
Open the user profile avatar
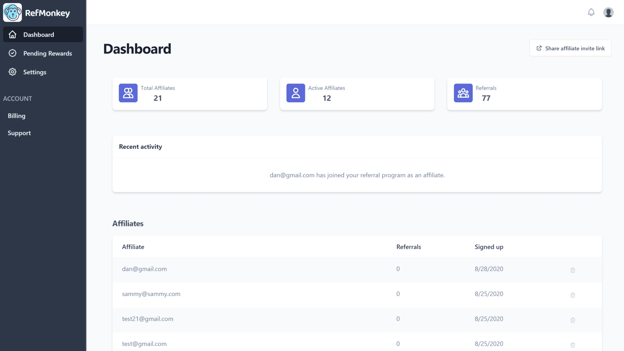coord(608,12)
